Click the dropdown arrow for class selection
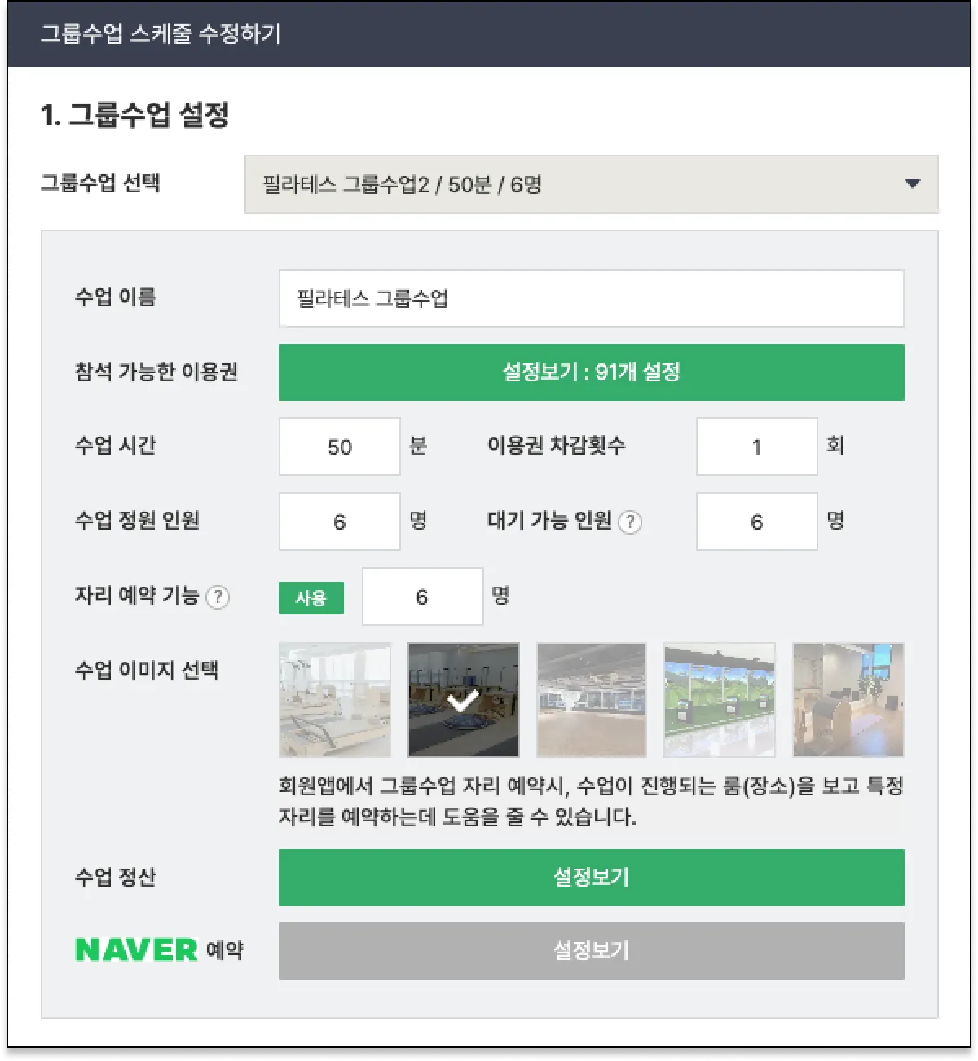This screenshot has width=978, height=1061. pos(913,184)
